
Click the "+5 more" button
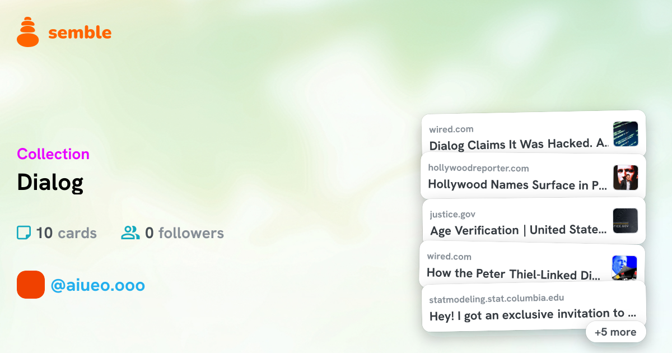615,332
